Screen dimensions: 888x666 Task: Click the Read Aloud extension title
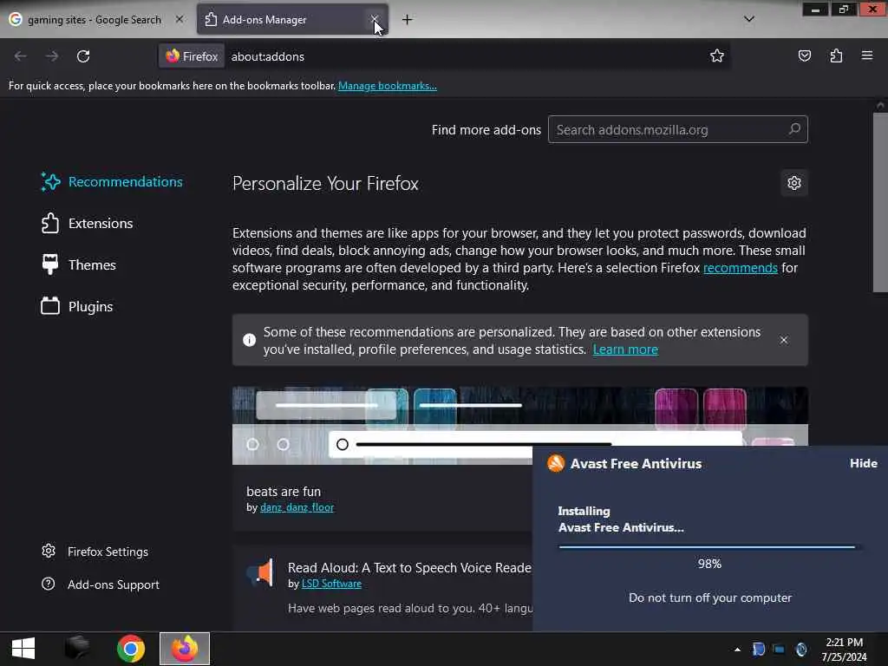point(409,567)
